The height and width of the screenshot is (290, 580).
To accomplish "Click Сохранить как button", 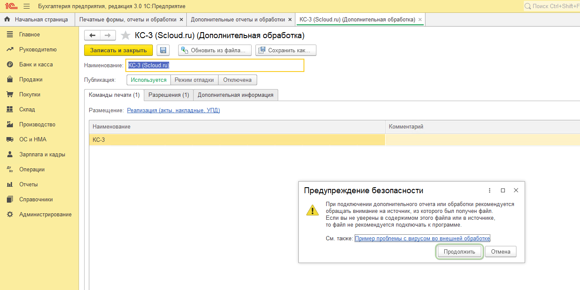I will click(286, 50).
